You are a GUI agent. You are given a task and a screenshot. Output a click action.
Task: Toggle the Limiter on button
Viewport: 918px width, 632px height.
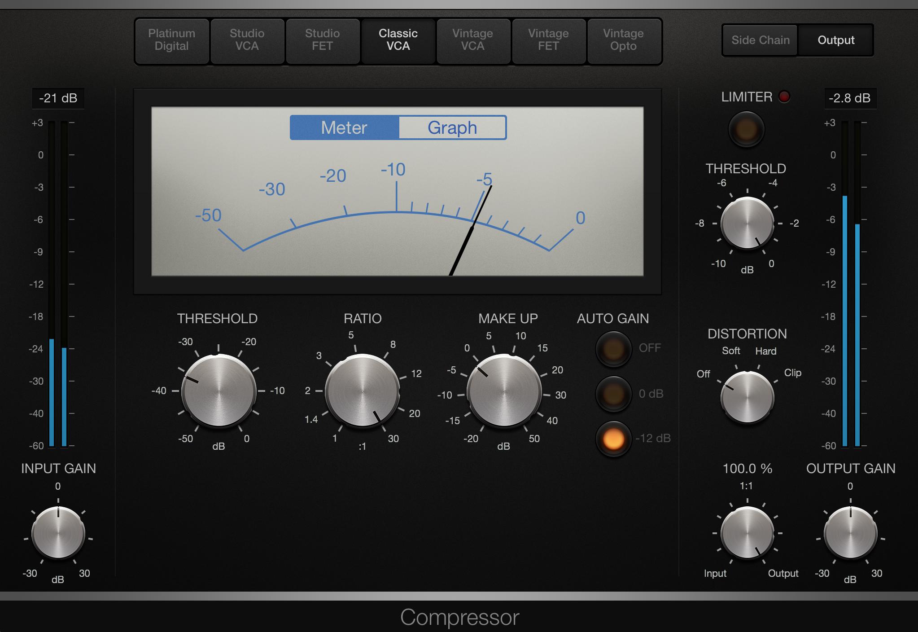pos(746,130)
